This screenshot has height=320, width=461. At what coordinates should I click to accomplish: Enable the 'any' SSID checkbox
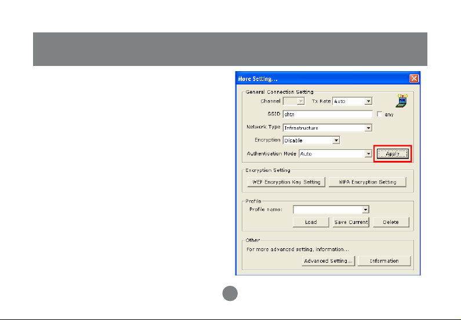(x=380, y=114)
